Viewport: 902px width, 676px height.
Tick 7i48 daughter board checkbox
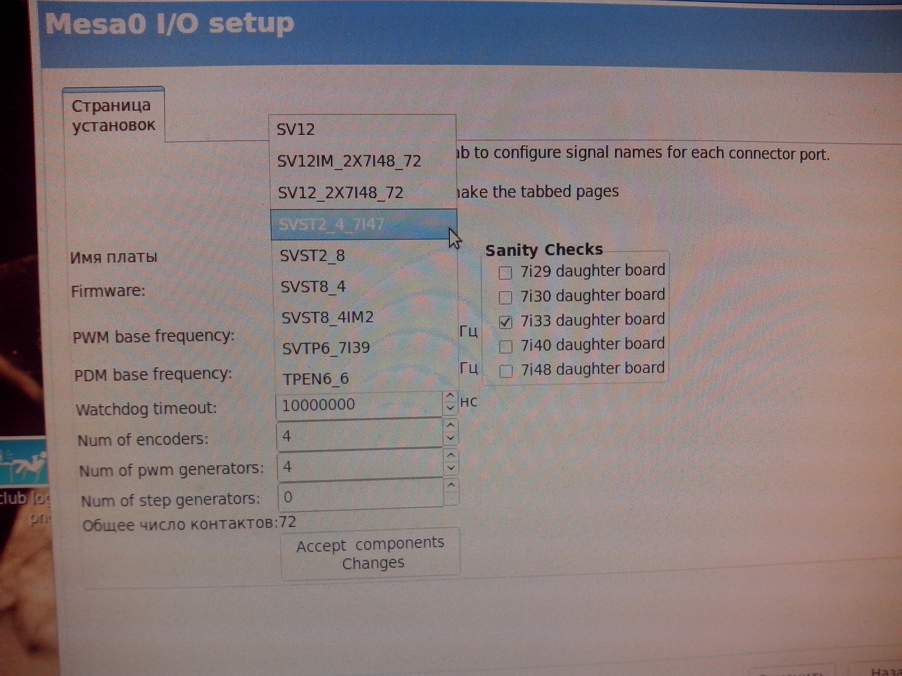506,371
